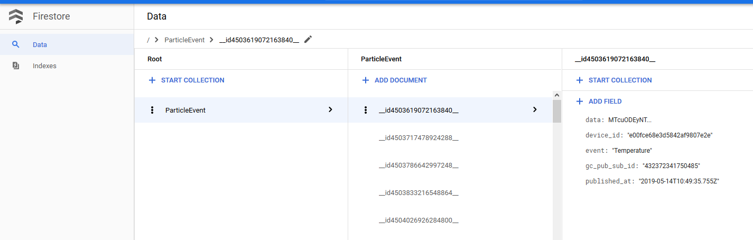Open document __id4503786642997248__
Viewport: 753px width, 240px height.
pos(419,165)
